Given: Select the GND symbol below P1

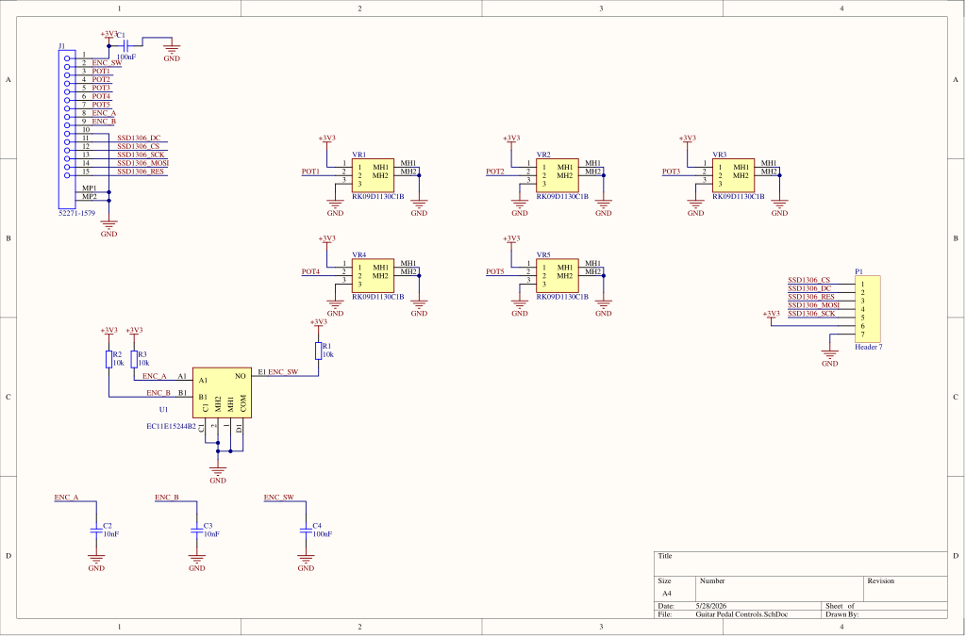Looking at the screenshot, I should [830, 357].
